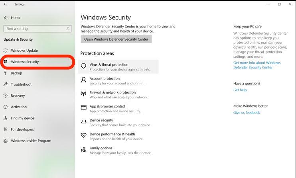Click the Firewall network antenna icon

(x=83, y=94)
